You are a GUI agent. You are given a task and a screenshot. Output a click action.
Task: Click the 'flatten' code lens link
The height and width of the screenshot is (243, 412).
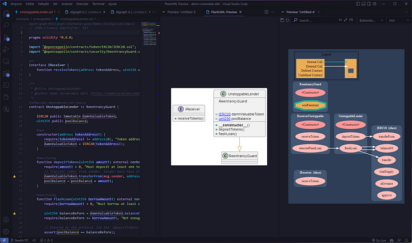(97, 24)
